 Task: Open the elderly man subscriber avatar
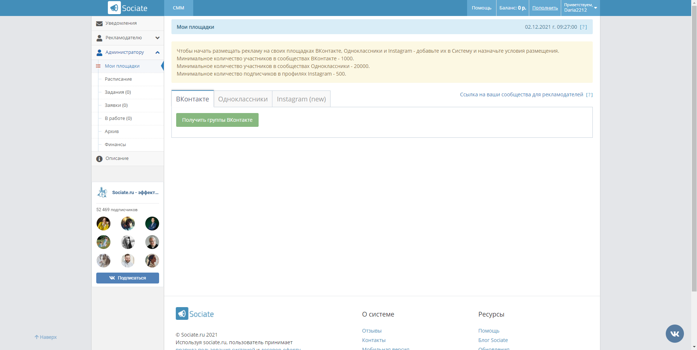(152, 242)
